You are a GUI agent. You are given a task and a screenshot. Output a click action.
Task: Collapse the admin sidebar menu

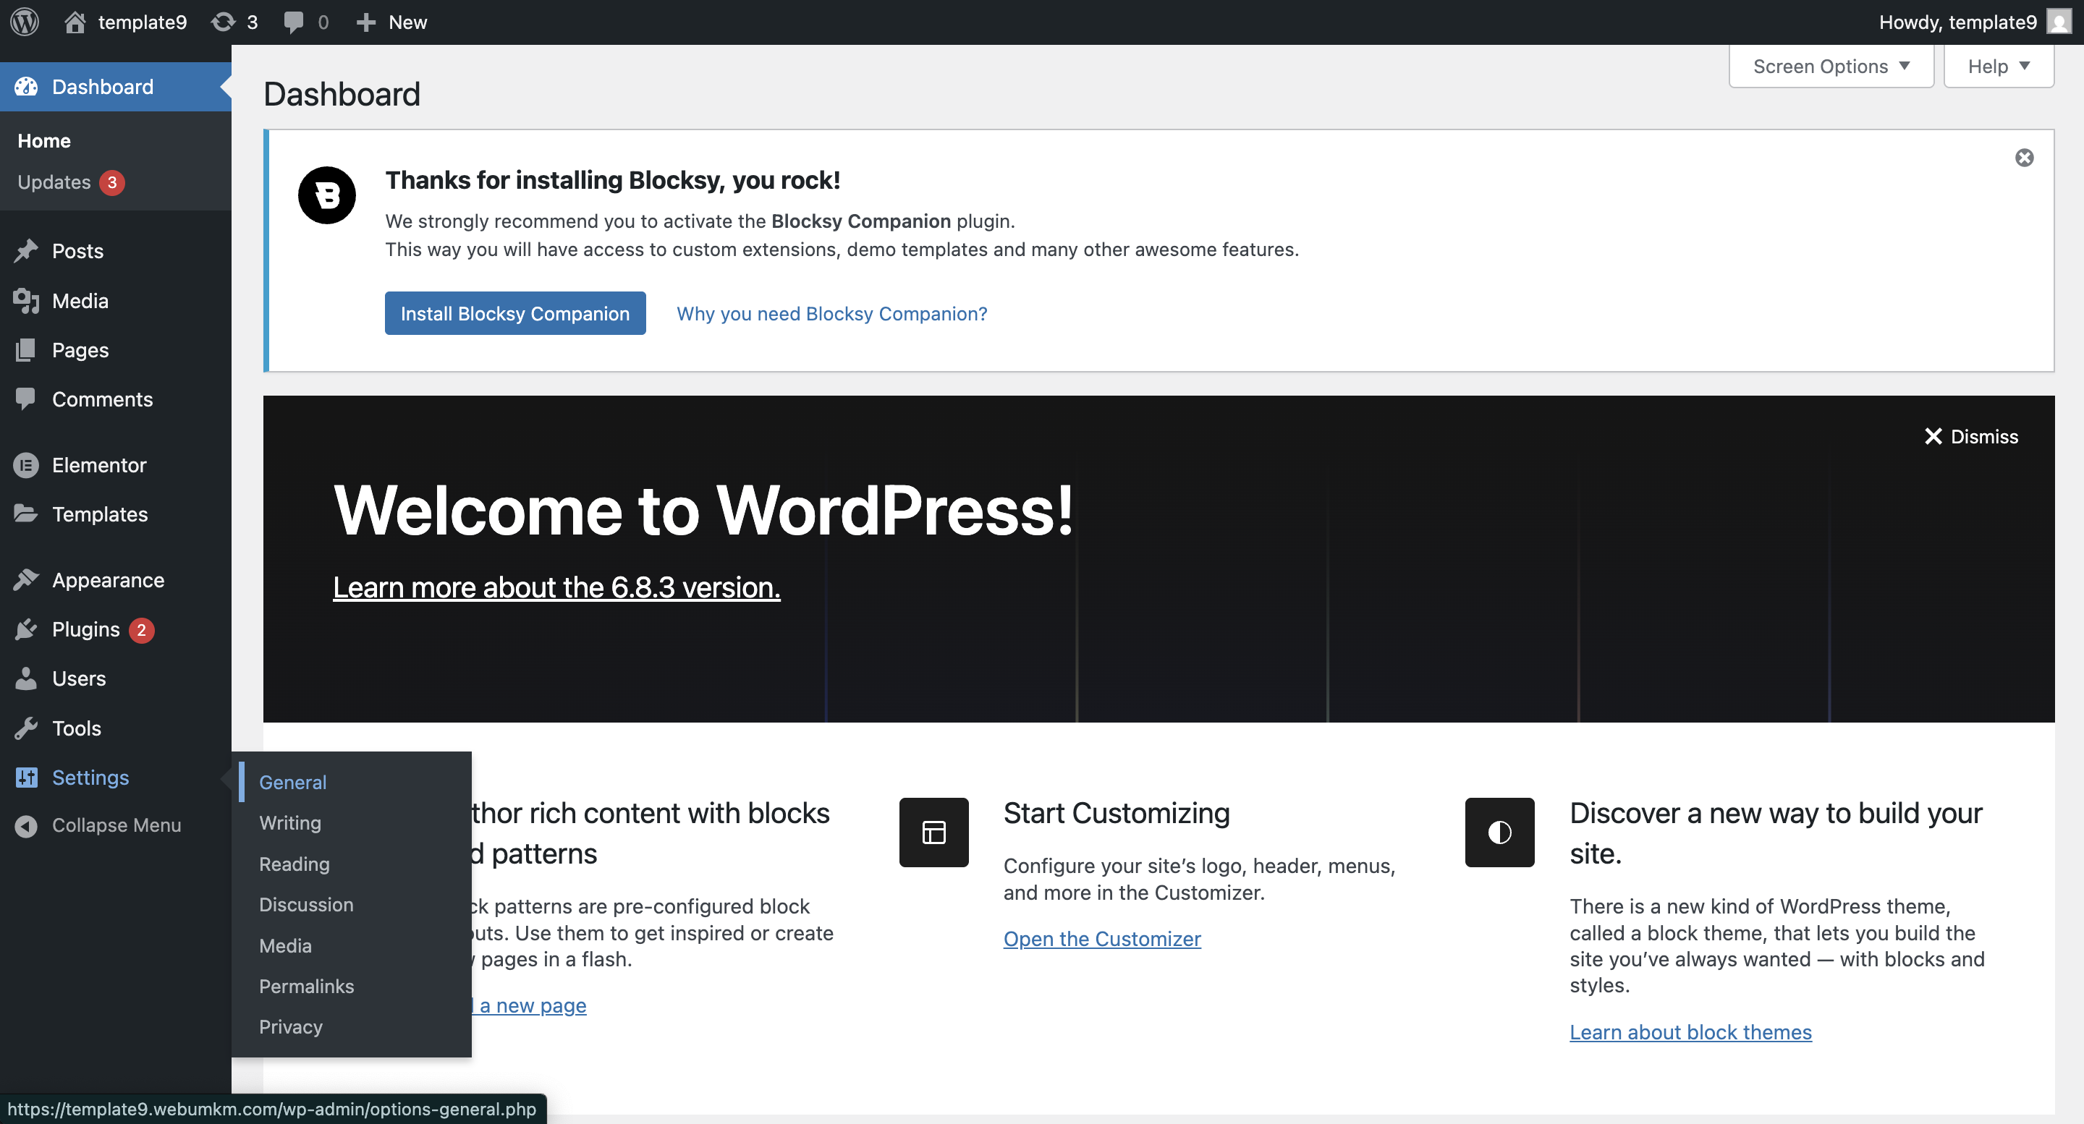[116, 825]
